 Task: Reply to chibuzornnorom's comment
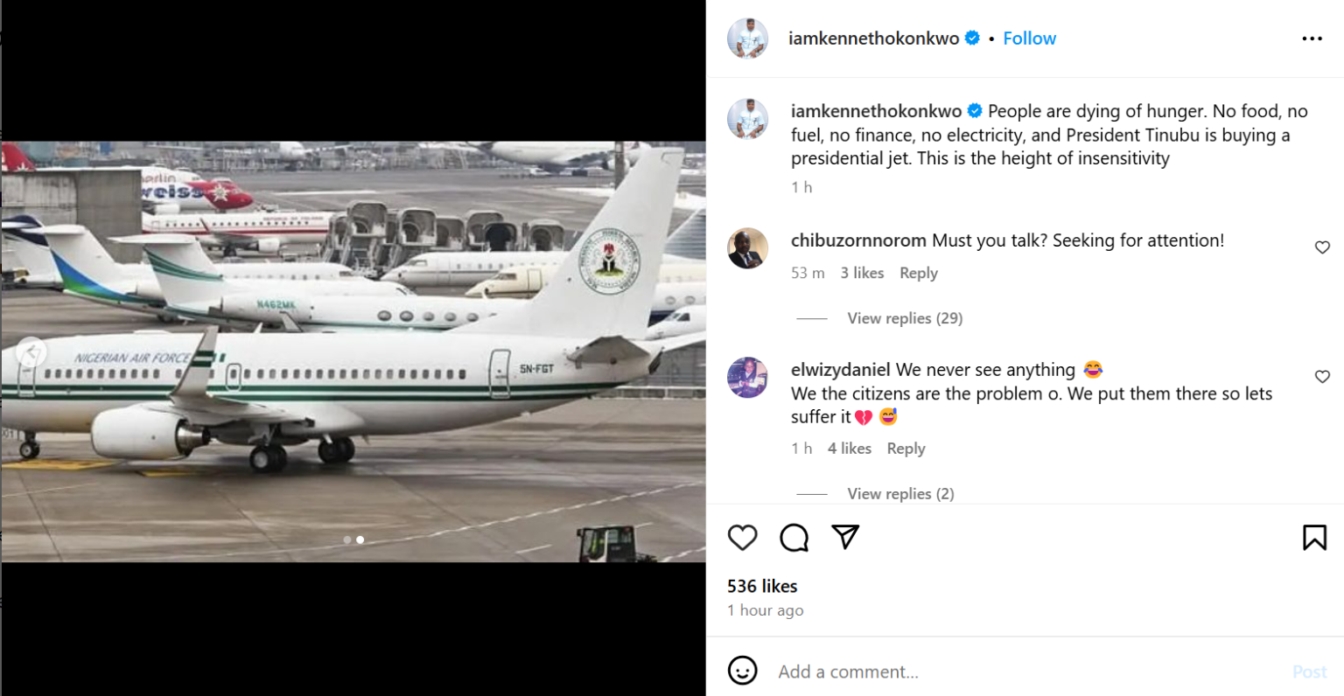[918, 273]
